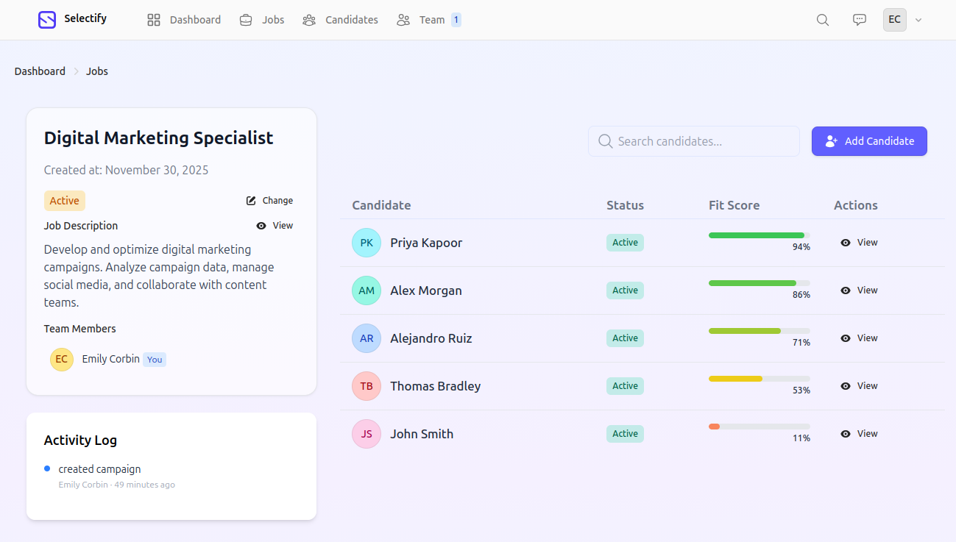Click the Candidates people icon
956x542 pixels.
(308, 20)
